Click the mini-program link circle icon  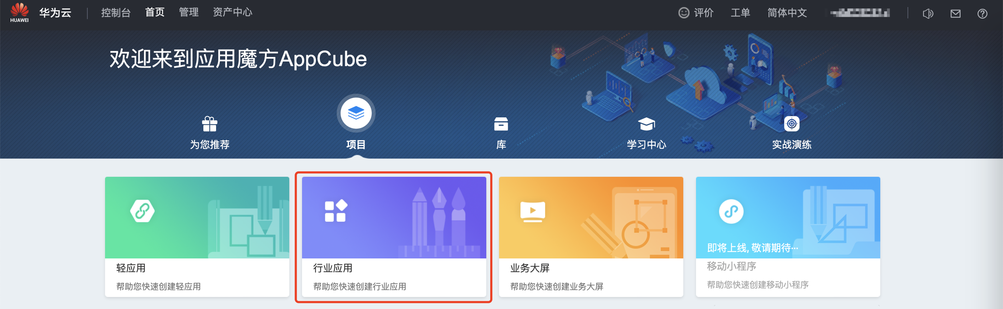pyautogui.click(x=731, y=211)
